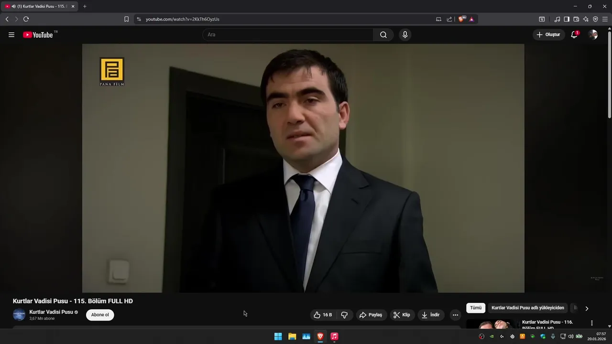Like the video with thumbs-up 16 B
Viewport: 612px width, 344px height.
click(323, 315)
